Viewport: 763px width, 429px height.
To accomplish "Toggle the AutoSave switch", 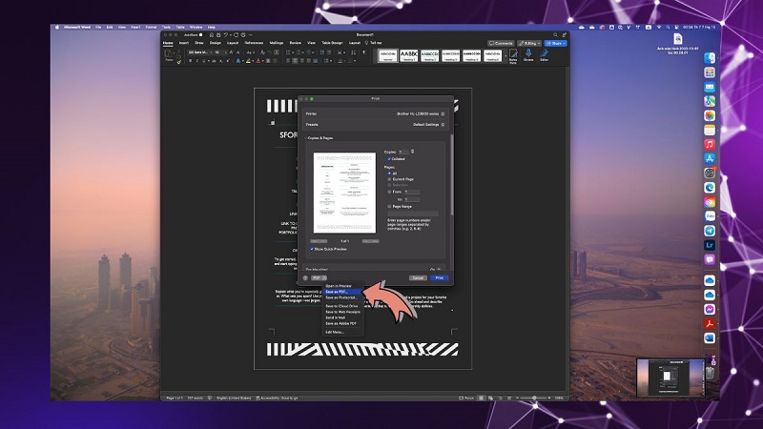I will [200, 35].
